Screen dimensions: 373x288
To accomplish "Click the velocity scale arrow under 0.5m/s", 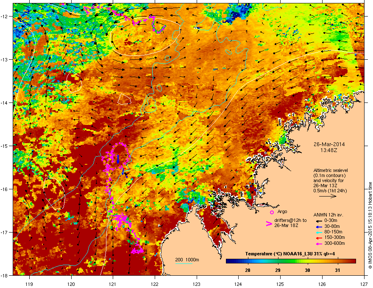I will 328,196.
